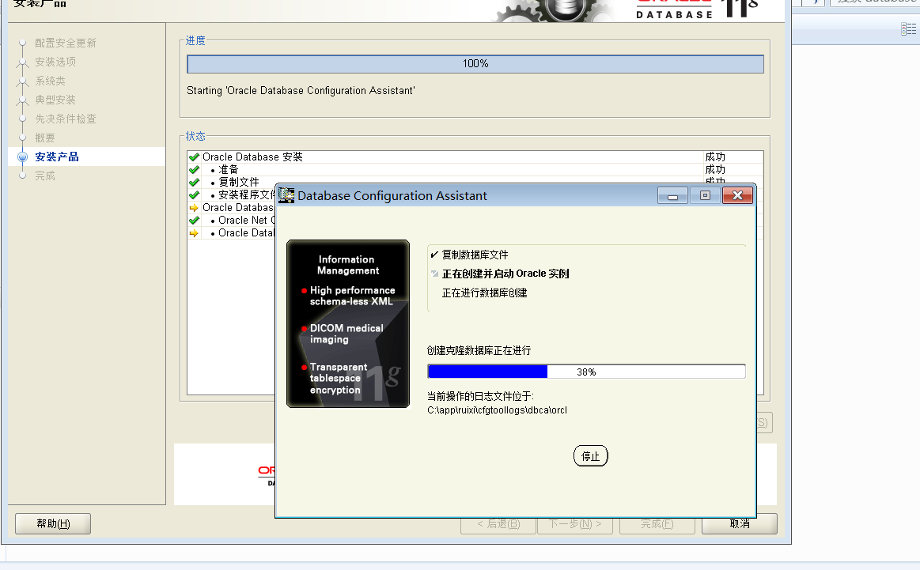Select the 典型安装 step in sidebar
The width and height of the screenshot is (920, 570).
[x=55, y=100]
